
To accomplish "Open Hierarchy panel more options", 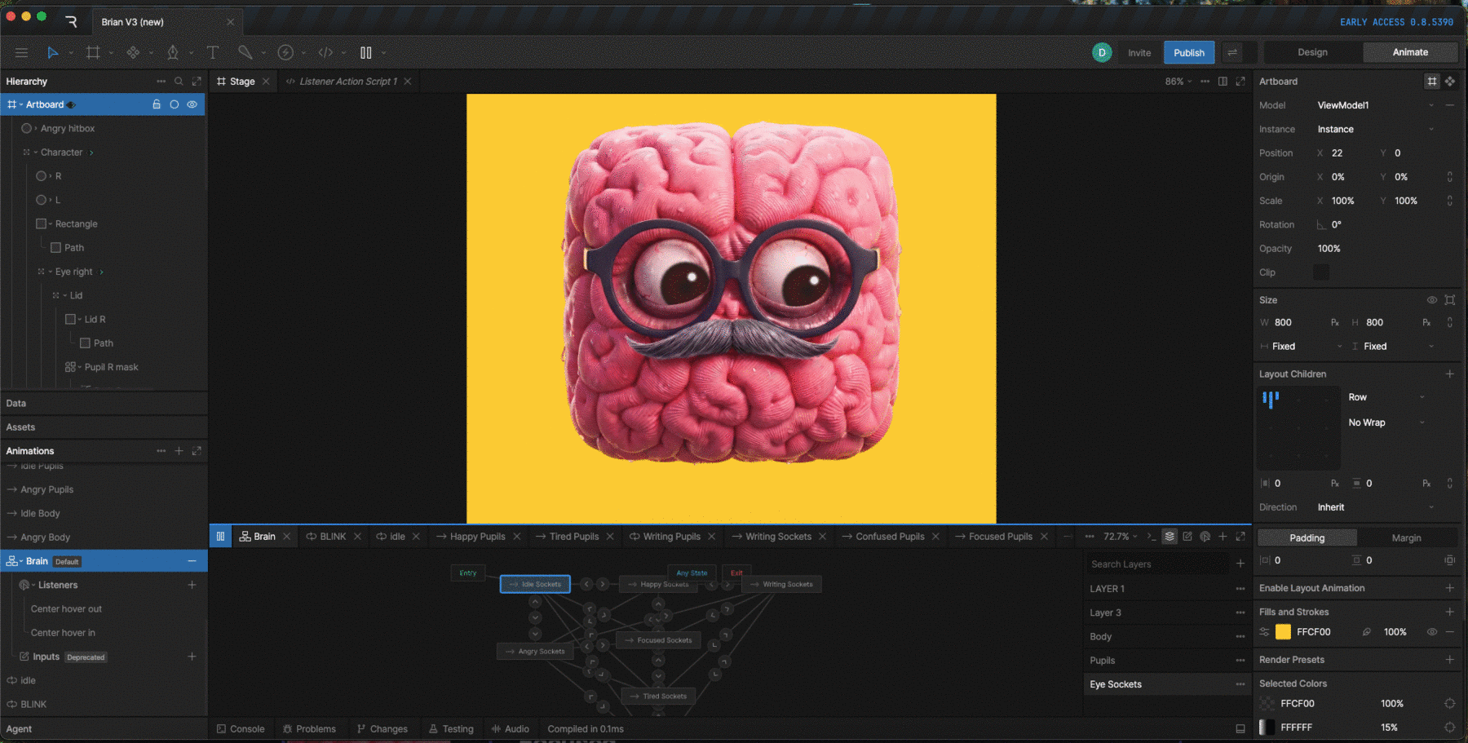I will click(161, 82).
